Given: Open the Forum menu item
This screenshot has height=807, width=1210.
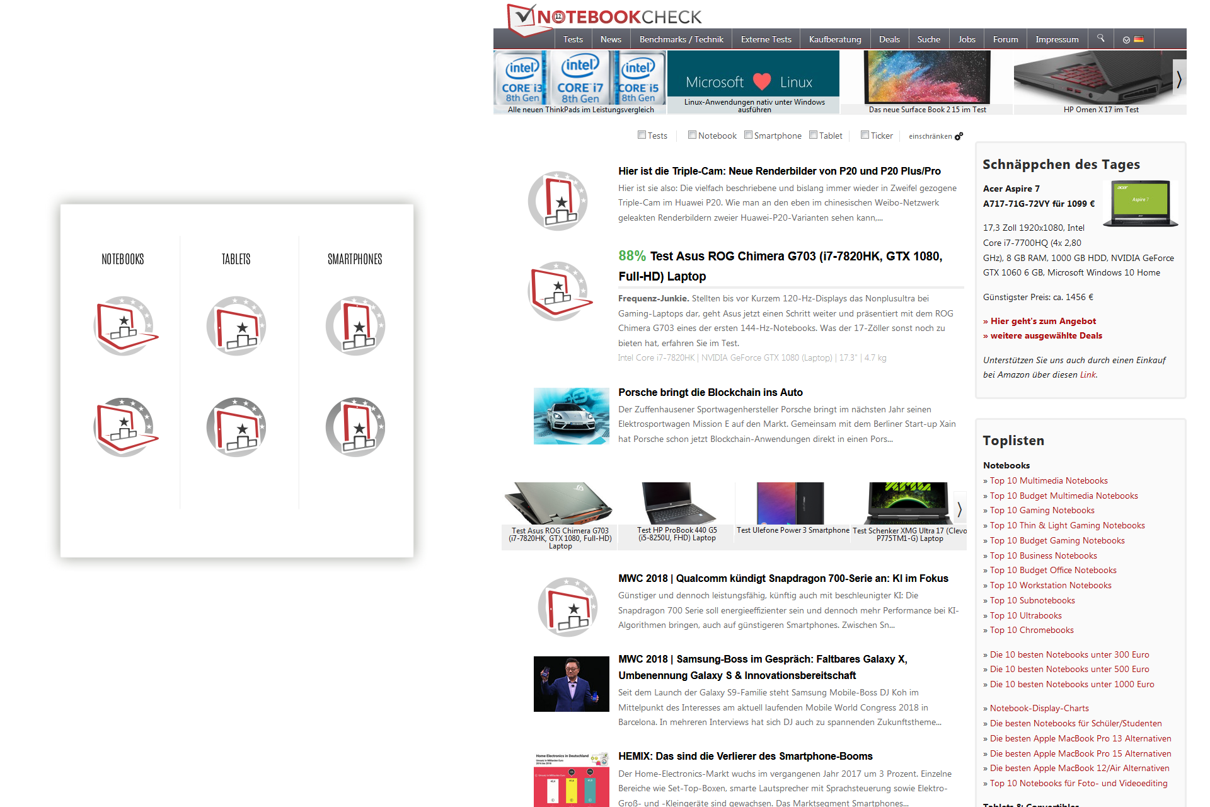Looking at the screenshot, I should pos(1005,39).
